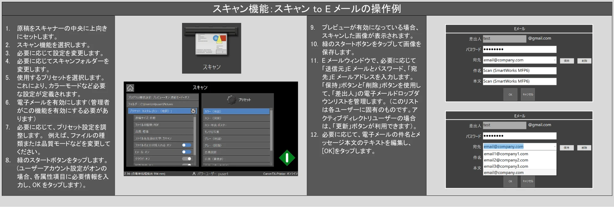
Task: Select the カラー（図面） preset
Action: coord(236,118)
